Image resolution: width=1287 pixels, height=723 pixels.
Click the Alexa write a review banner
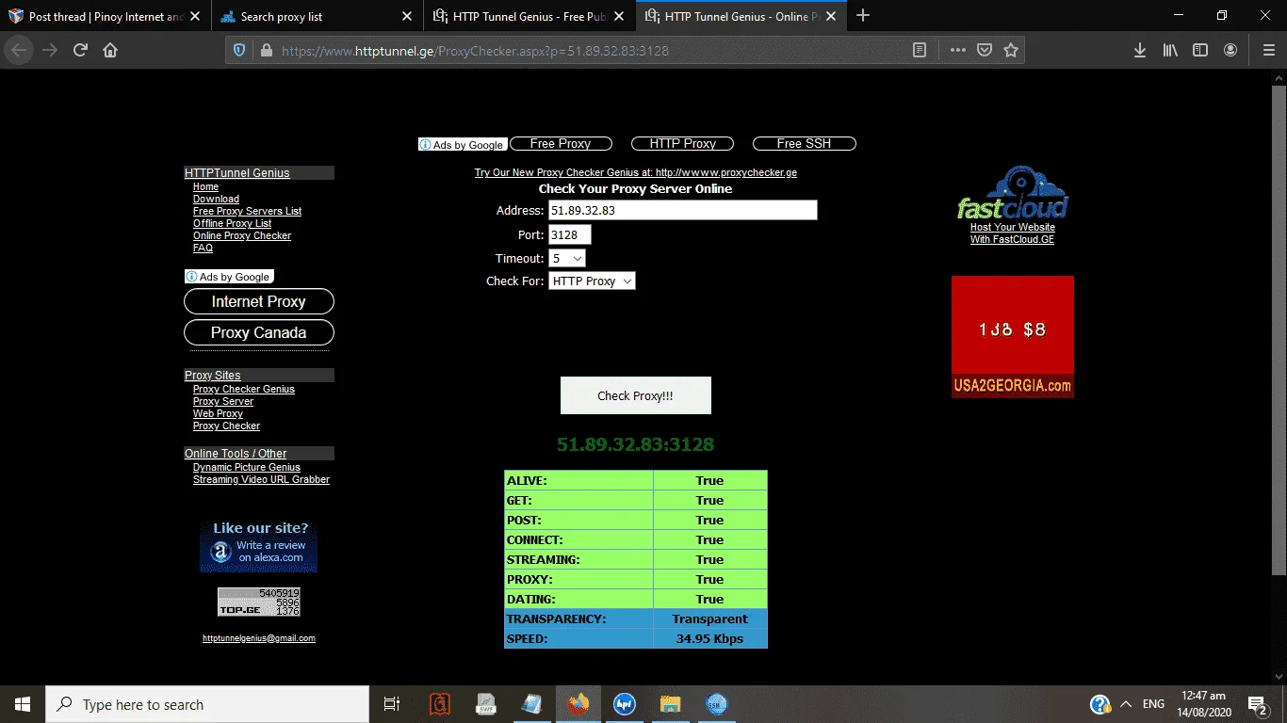click(259, 546)
